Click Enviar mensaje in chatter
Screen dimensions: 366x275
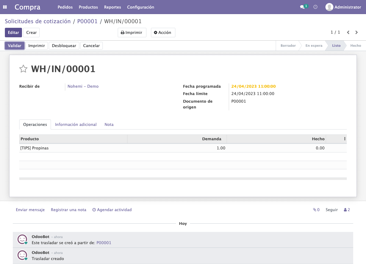click(x=30, y=210)
